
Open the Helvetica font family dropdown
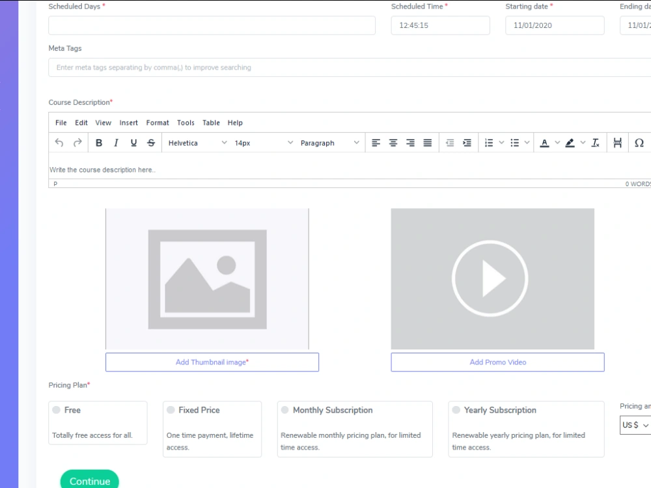197,142
